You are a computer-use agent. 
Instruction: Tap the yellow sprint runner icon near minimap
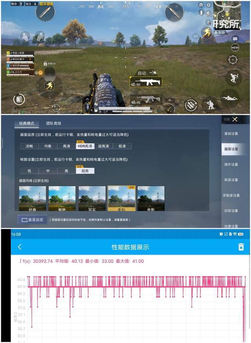point(207,32)
